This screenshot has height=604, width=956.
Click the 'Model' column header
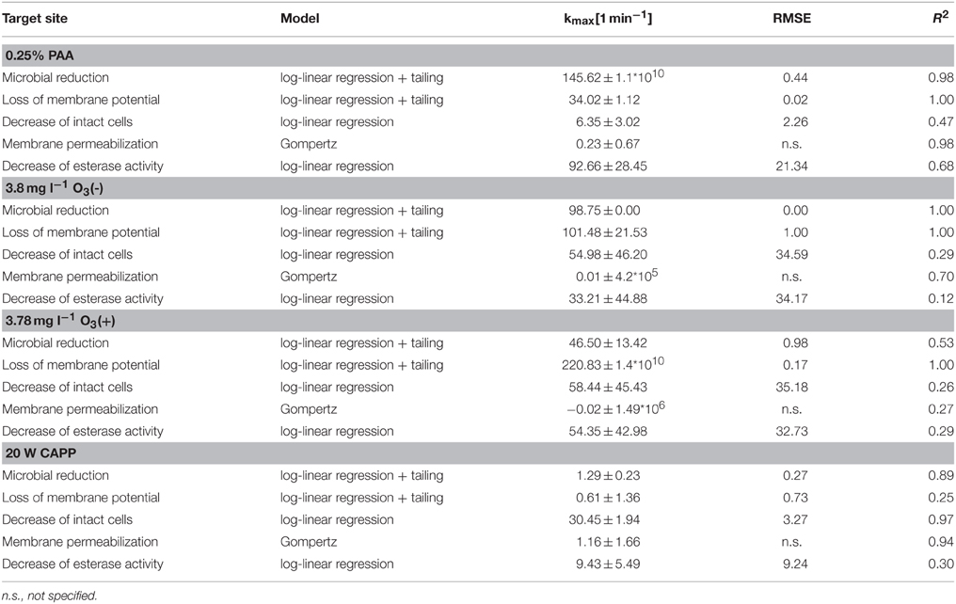point(300,19)
